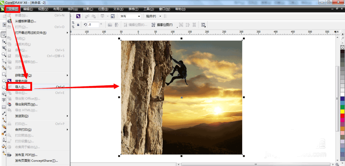Click the imported climber bitmap image
The height and width of the screenshot is (166, 345).
(181, 97)
